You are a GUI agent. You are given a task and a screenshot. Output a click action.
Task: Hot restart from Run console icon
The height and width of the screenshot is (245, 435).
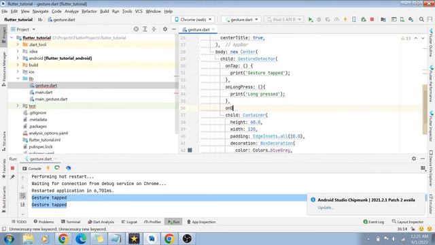pos(57,168)
